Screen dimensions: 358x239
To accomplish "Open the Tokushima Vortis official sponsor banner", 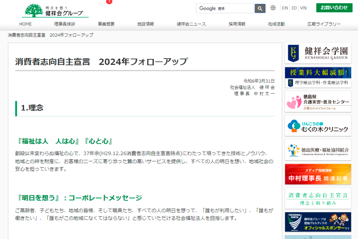I will coord(318,222).
